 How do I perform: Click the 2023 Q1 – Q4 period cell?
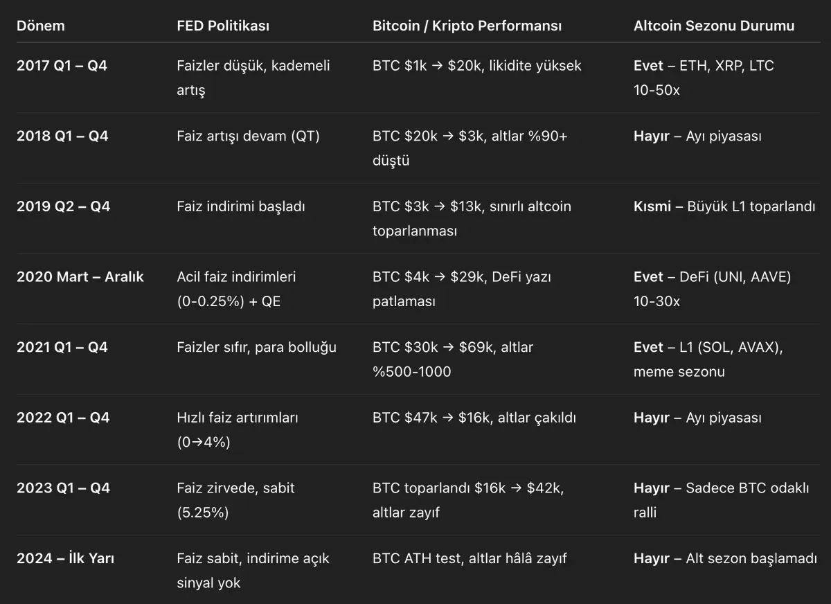(x=63, y=488)
